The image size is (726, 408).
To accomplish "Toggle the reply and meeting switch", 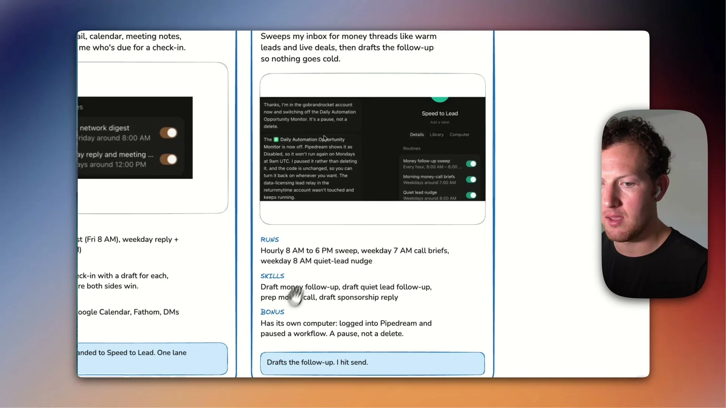I will [x=168, y=159].
